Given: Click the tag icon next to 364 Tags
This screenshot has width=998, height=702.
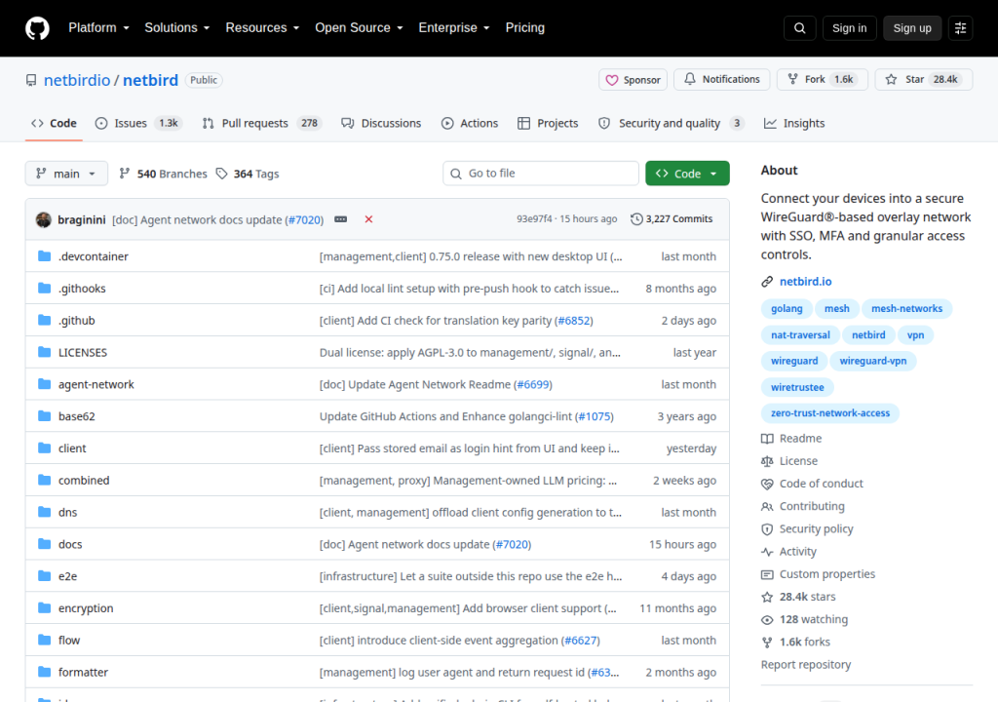Looking at the screenshot, I should point(221,174).
